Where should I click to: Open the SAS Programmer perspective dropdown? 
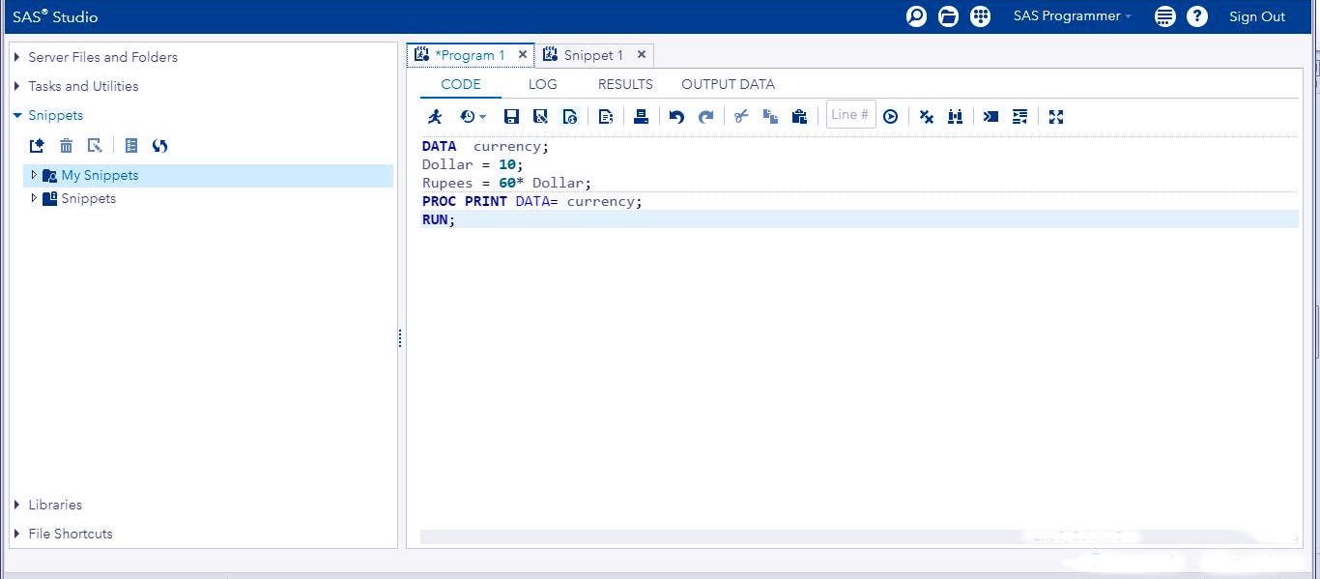coord(1072,16)
